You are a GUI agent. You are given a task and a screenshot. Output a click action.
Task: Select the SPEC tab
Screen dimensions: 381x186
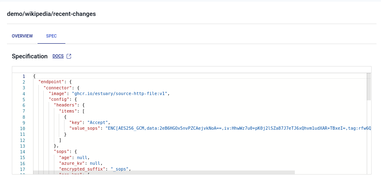[x=51, y=36]
